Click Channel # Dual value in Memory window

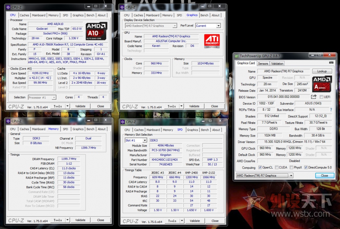coord(88,138)
